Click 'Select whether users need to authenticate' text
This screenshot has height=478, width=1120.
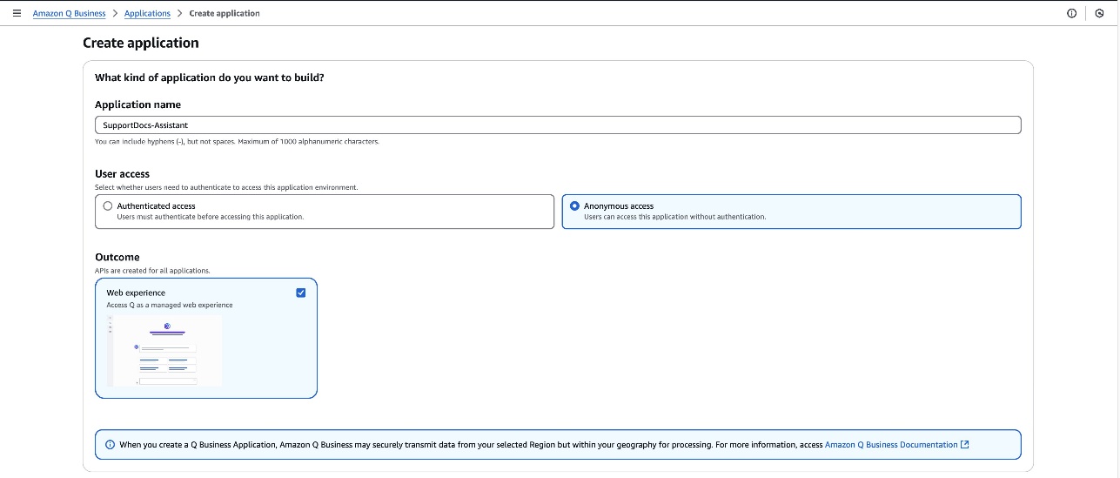pos(226,187)
